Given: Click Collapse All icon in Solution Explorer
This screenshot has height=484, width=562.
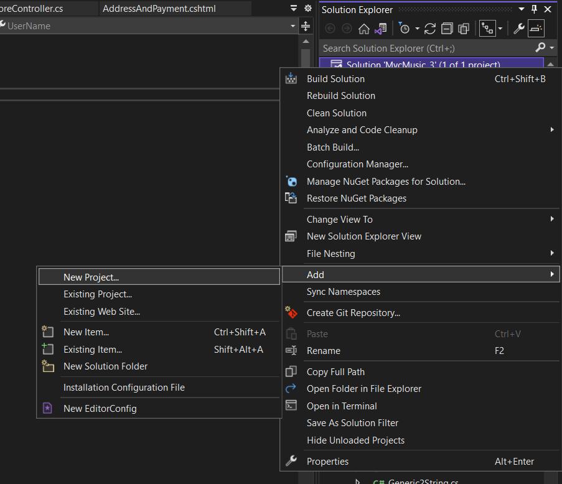Looking at the screenshot, I should (x=447, y=29).
